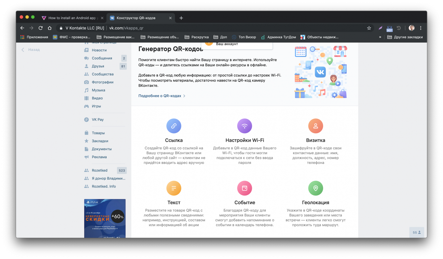The width and height of the screenshot is (443, 259).
Task: Reload the page in Chrome
Action: click(x=40, y=28)
